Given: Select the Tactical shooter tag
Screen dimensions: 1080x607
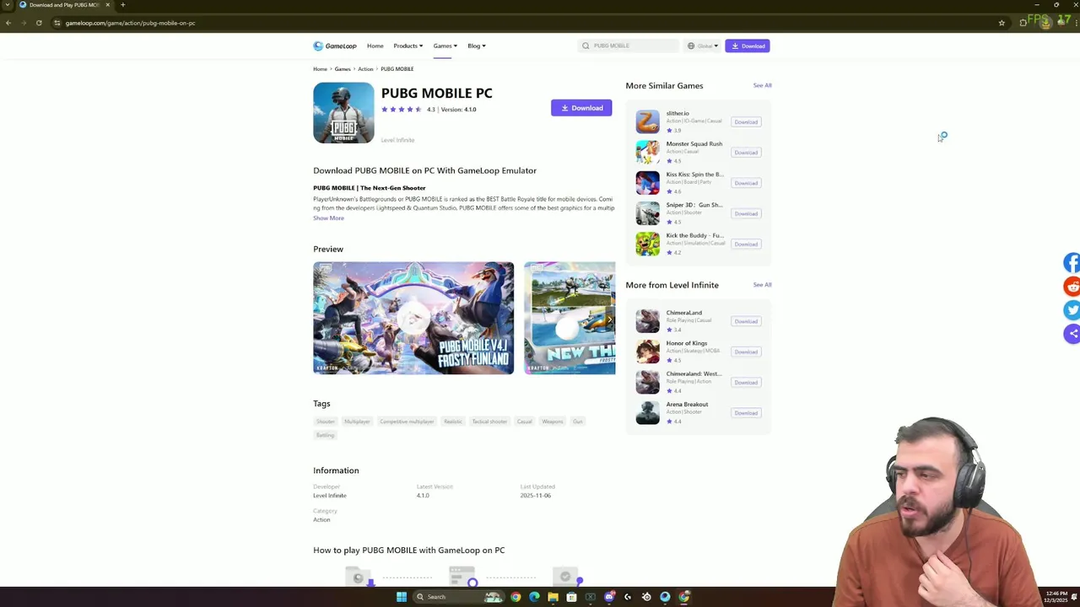Looking at the screenshot, I should point(489,422).
